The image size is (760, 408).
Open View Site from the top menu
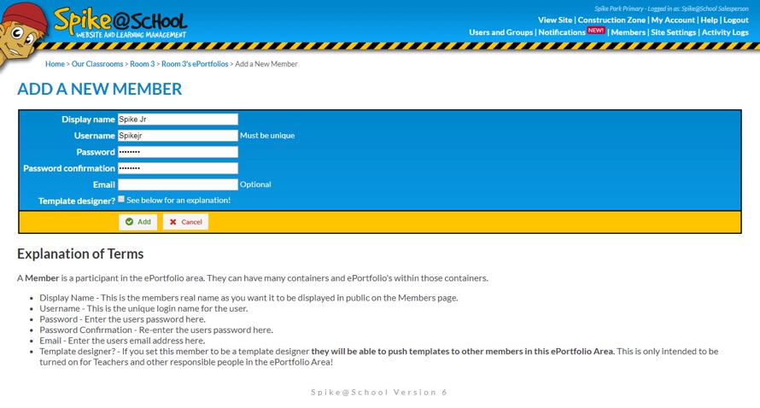(555, 20)
